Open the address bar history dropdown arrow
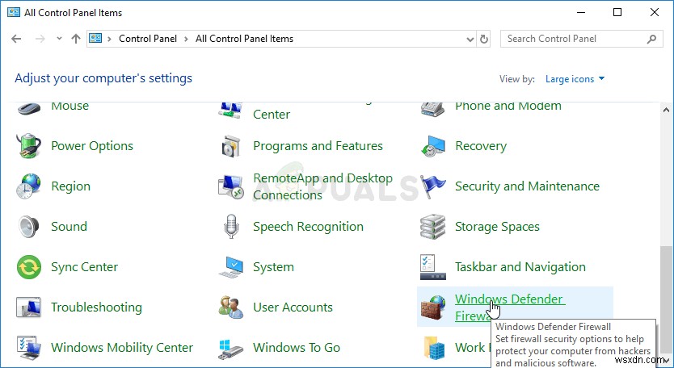This screenshot has height=368, width=674. tap(470, 39)
